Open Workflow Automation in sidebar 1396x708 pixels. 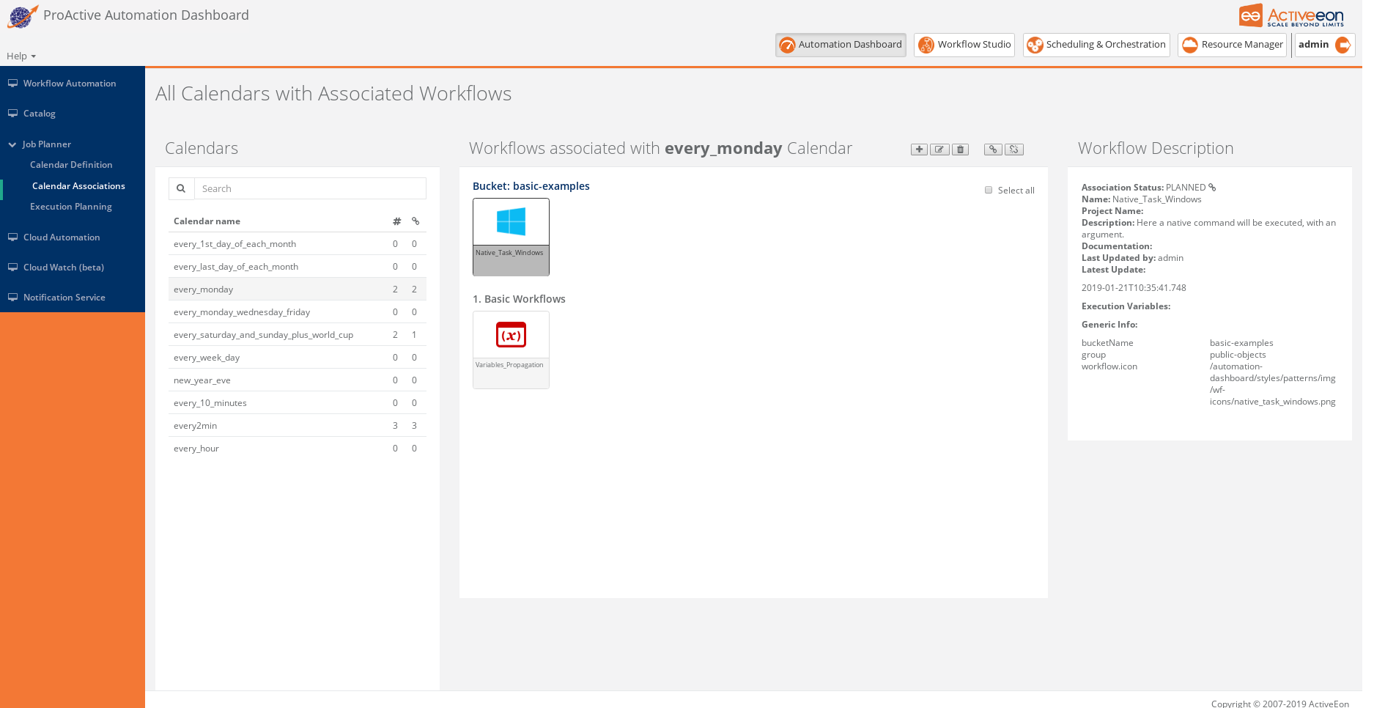(x=70, y=84)
